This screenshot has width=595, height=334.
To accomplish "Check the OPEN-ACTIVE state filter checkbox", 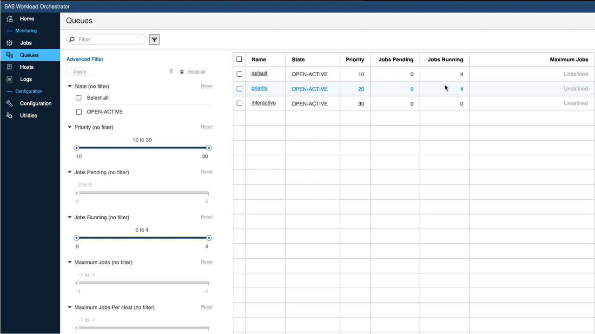I will point(79,112).
